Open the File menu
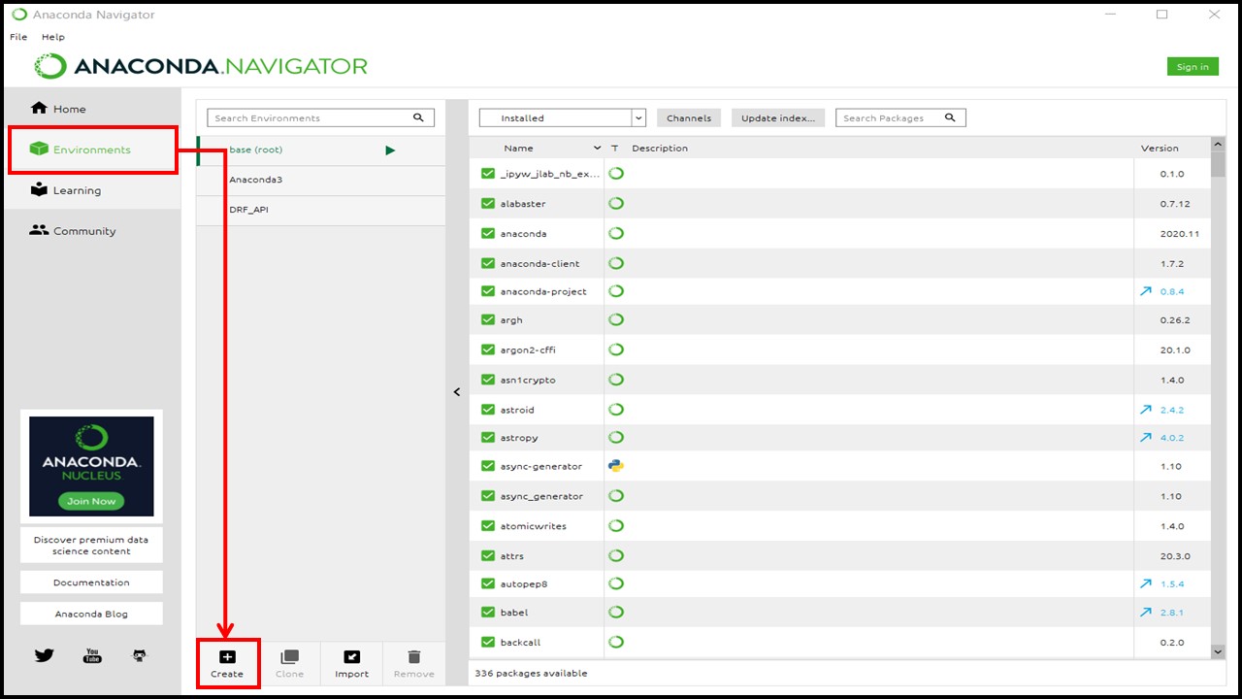 coord(18,37)
